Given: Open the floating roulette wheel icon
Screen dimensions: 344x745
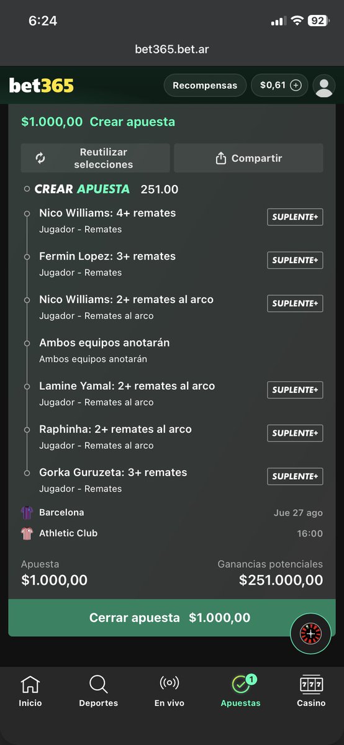Looking at the screenshot, I should coord(310,634).
